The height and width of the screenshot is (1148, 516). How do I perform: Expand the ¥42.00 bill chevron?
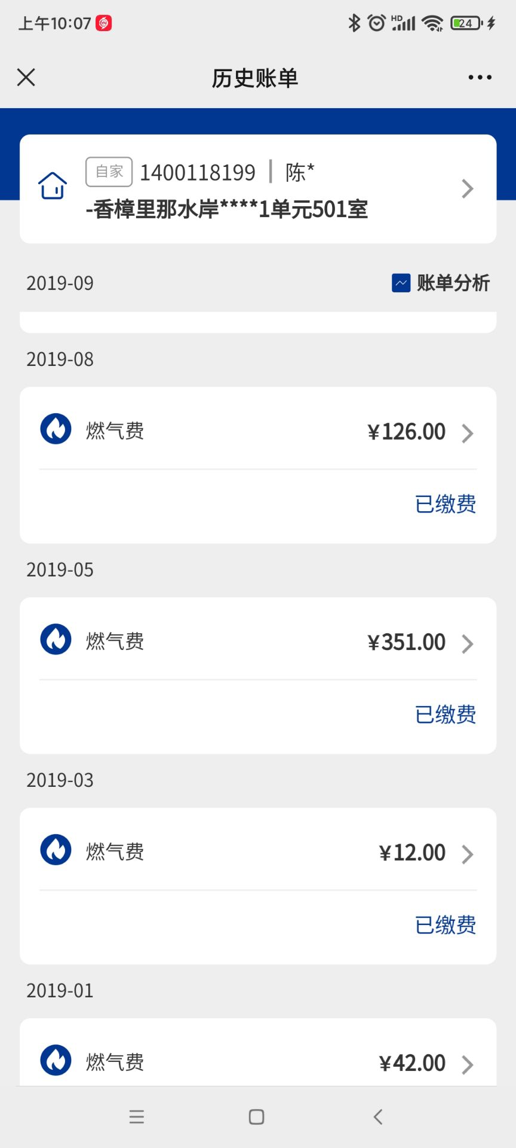[468, 1064]
